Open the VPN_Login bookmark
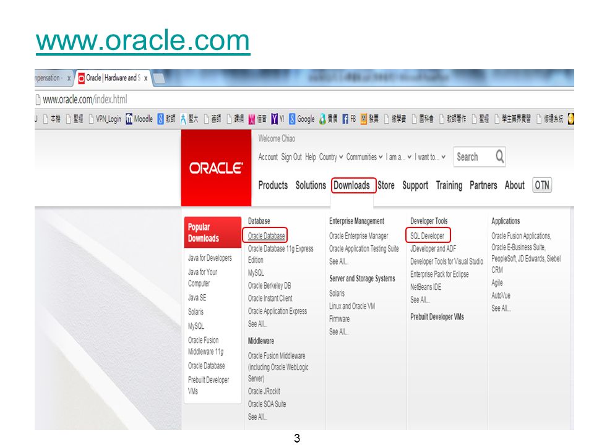The width and height of the screenshot is (594, 445). click(105, 119)
